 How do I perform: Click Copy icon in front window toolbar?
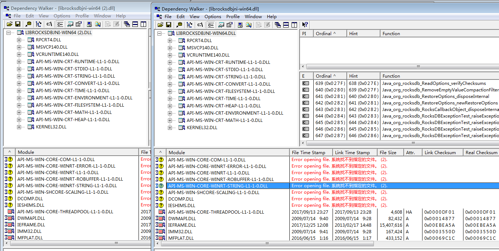point(179,25)
